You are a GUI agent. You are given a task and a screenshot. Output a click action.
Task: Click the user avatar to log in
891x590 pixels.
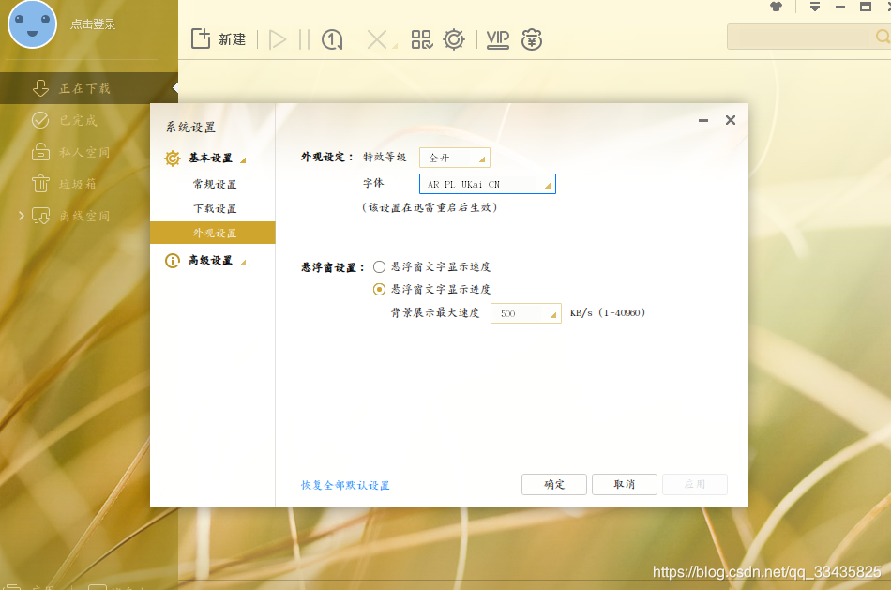pyautogui.click(x=32, y=23)
